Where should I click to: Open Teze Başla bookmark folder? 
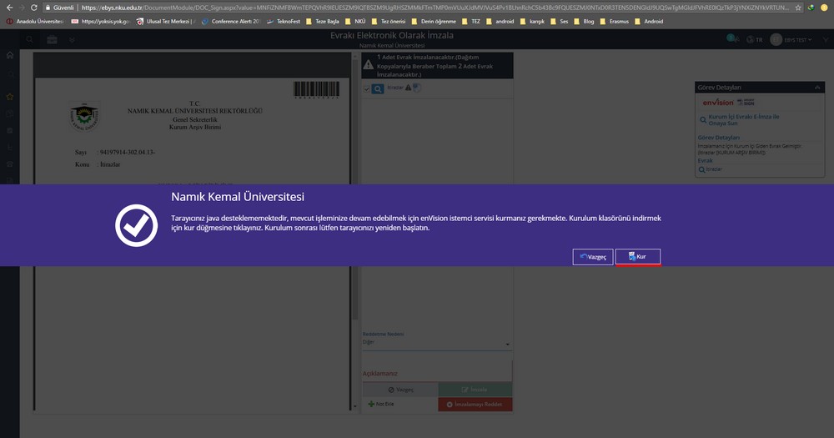tap(322, 22)
